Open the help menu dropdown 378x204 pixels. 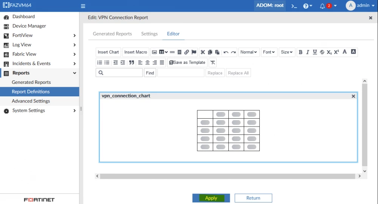point(308,6)
